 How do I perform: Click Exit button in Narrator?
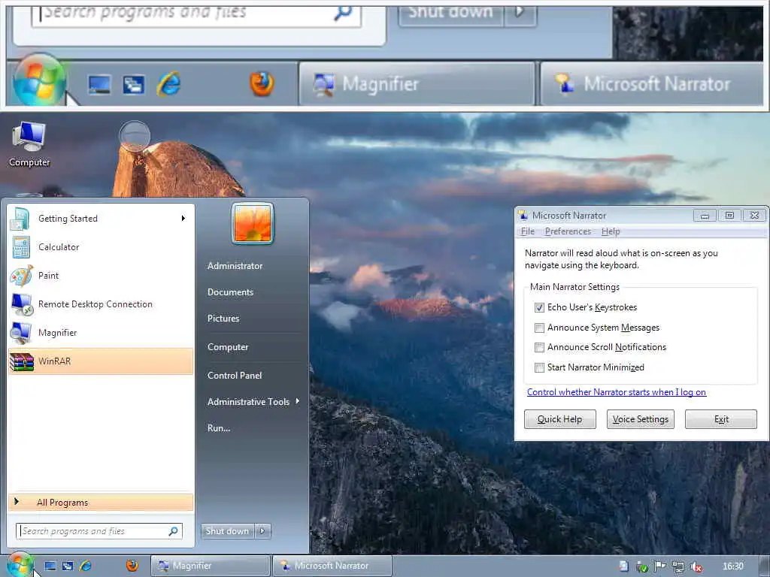tap(721, 419)
